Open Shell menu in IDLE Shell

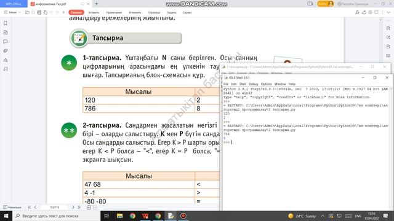[243, 84]
